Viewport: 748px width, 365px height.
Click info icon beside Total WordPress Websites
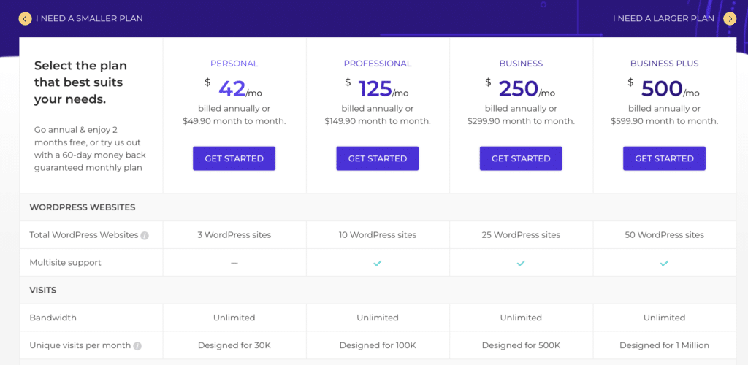145,236
